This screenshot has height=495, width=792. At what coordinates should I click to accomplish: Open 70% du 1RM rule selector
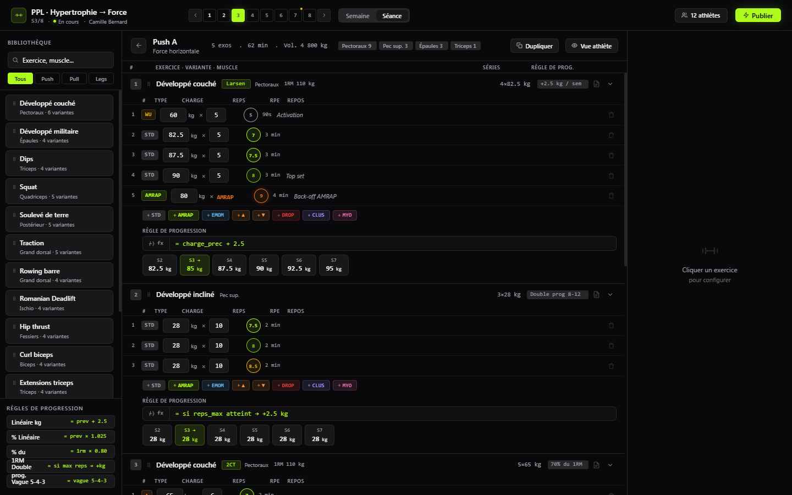point(568,465)
